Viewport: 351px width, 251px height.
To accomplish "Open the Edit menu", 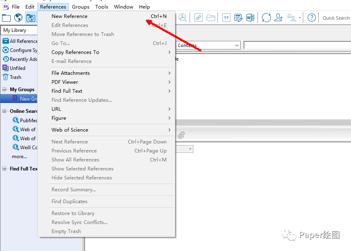I will click(x=30, y=7).
